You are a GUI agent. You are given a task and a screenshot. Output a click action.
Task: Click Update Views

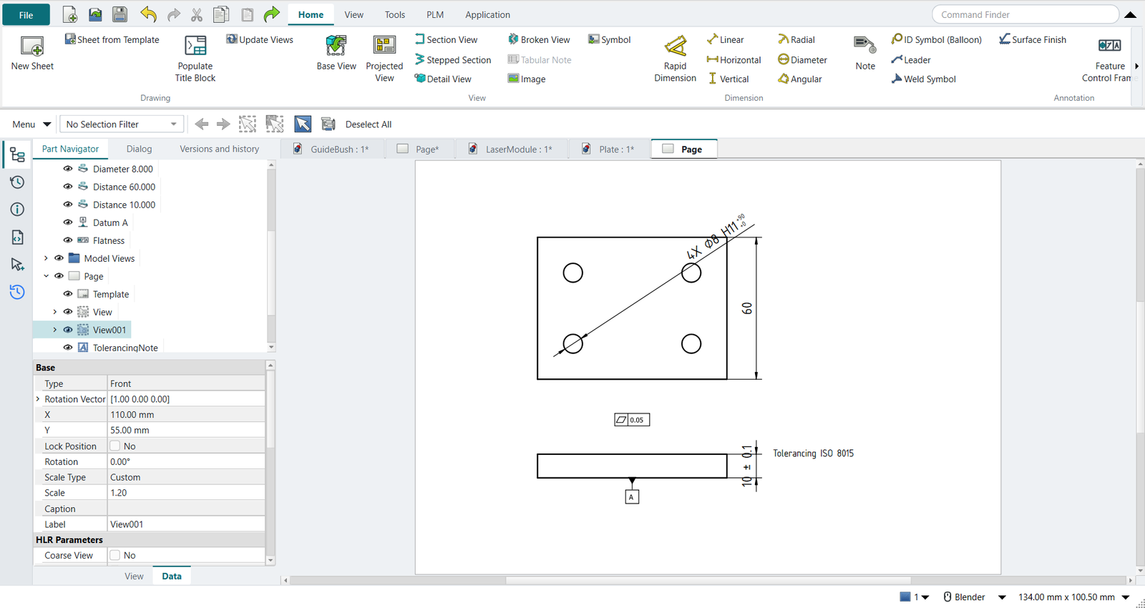pos(260,39)
